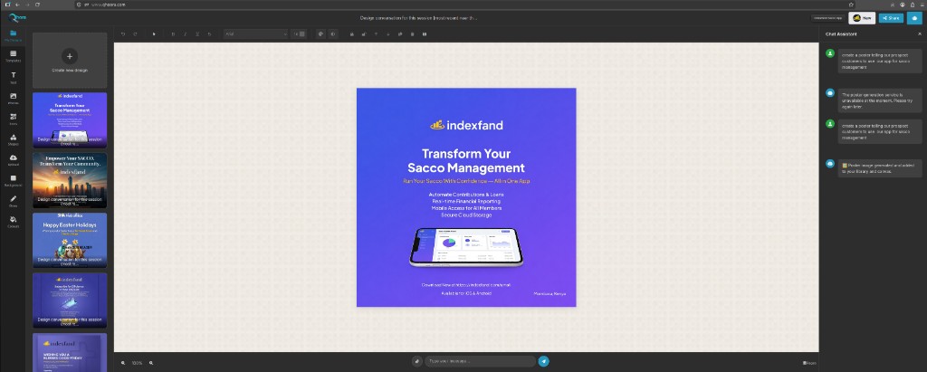927x372 pixels.
Task: Click the contrast/opacity toolbar button
Action: (333, 34)
